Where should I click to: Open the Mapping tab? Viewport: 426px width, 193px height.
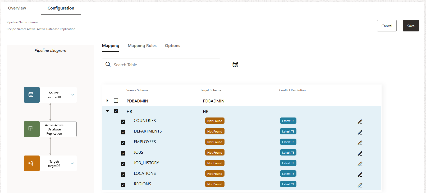[x=111, y=46]
